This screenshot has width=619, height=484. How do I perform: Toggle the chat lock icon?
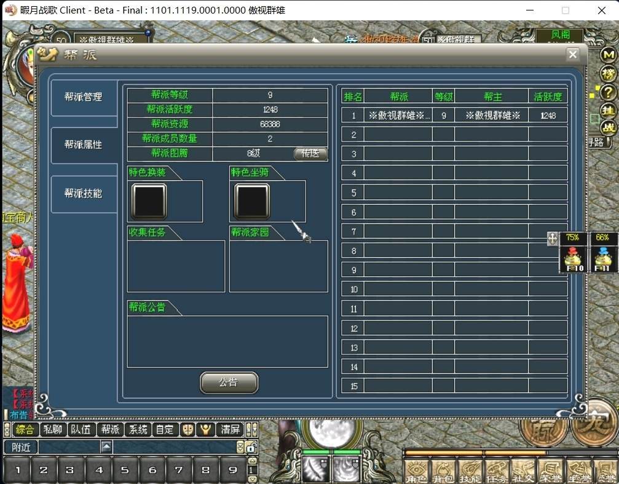251,447
